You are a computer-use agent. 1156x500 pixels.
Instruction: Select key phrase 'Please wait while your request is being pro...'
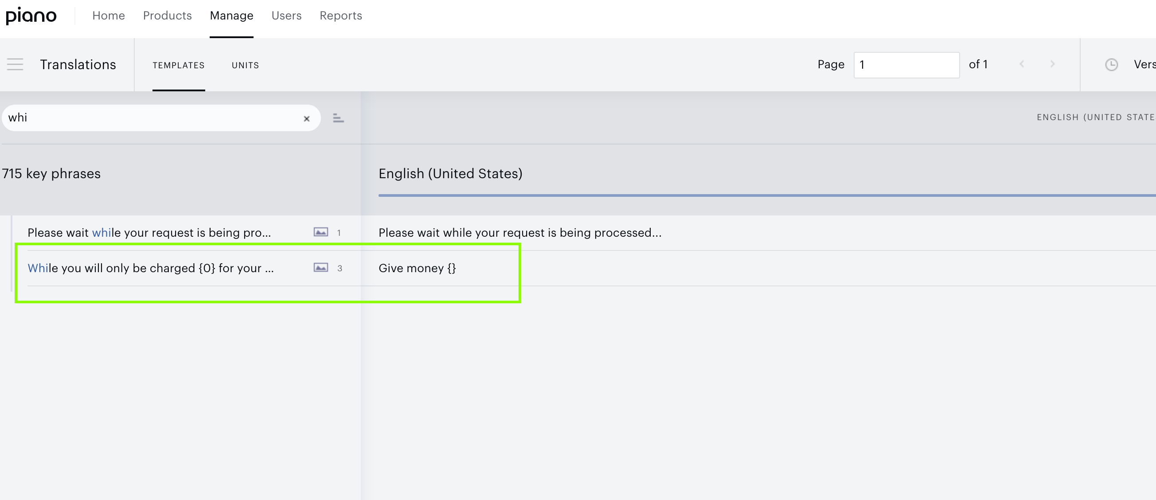[149, 233]
